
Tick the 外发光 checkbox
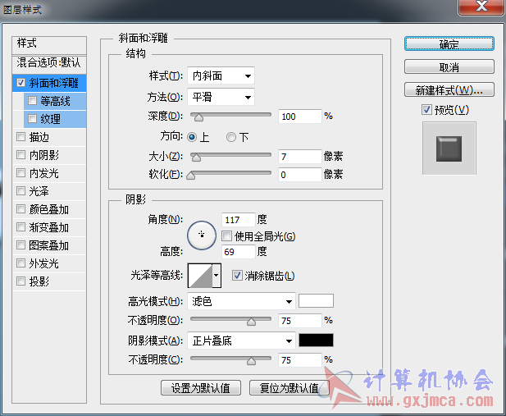[21, 263]
